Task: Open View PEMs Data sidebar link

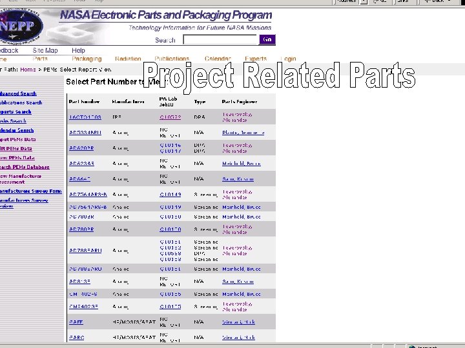Action: (x=17, y=158)
